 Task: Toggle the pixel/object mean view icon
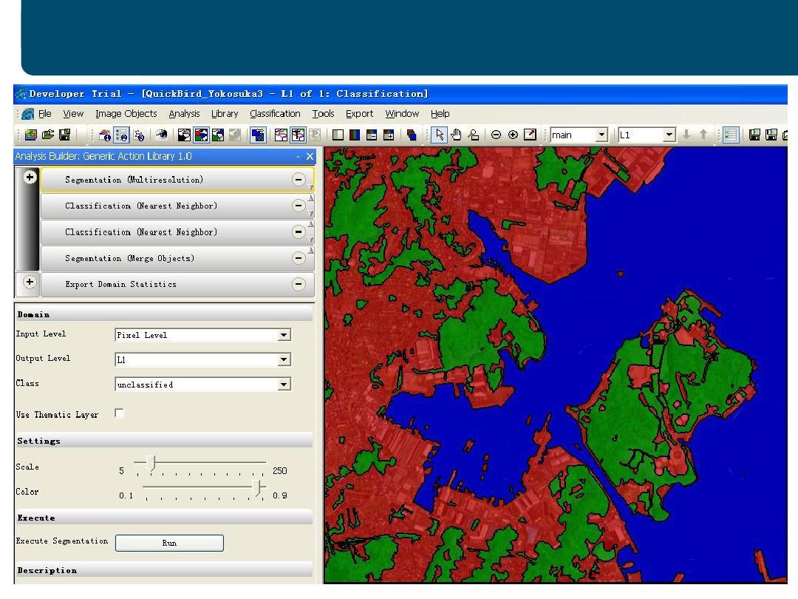[x=258, y=135]
